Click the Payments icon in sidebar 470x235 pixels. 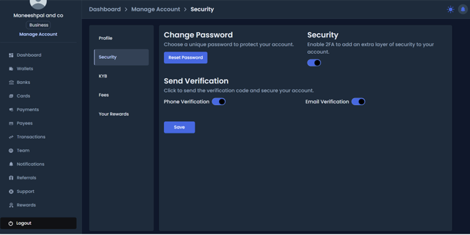[11, 109]
